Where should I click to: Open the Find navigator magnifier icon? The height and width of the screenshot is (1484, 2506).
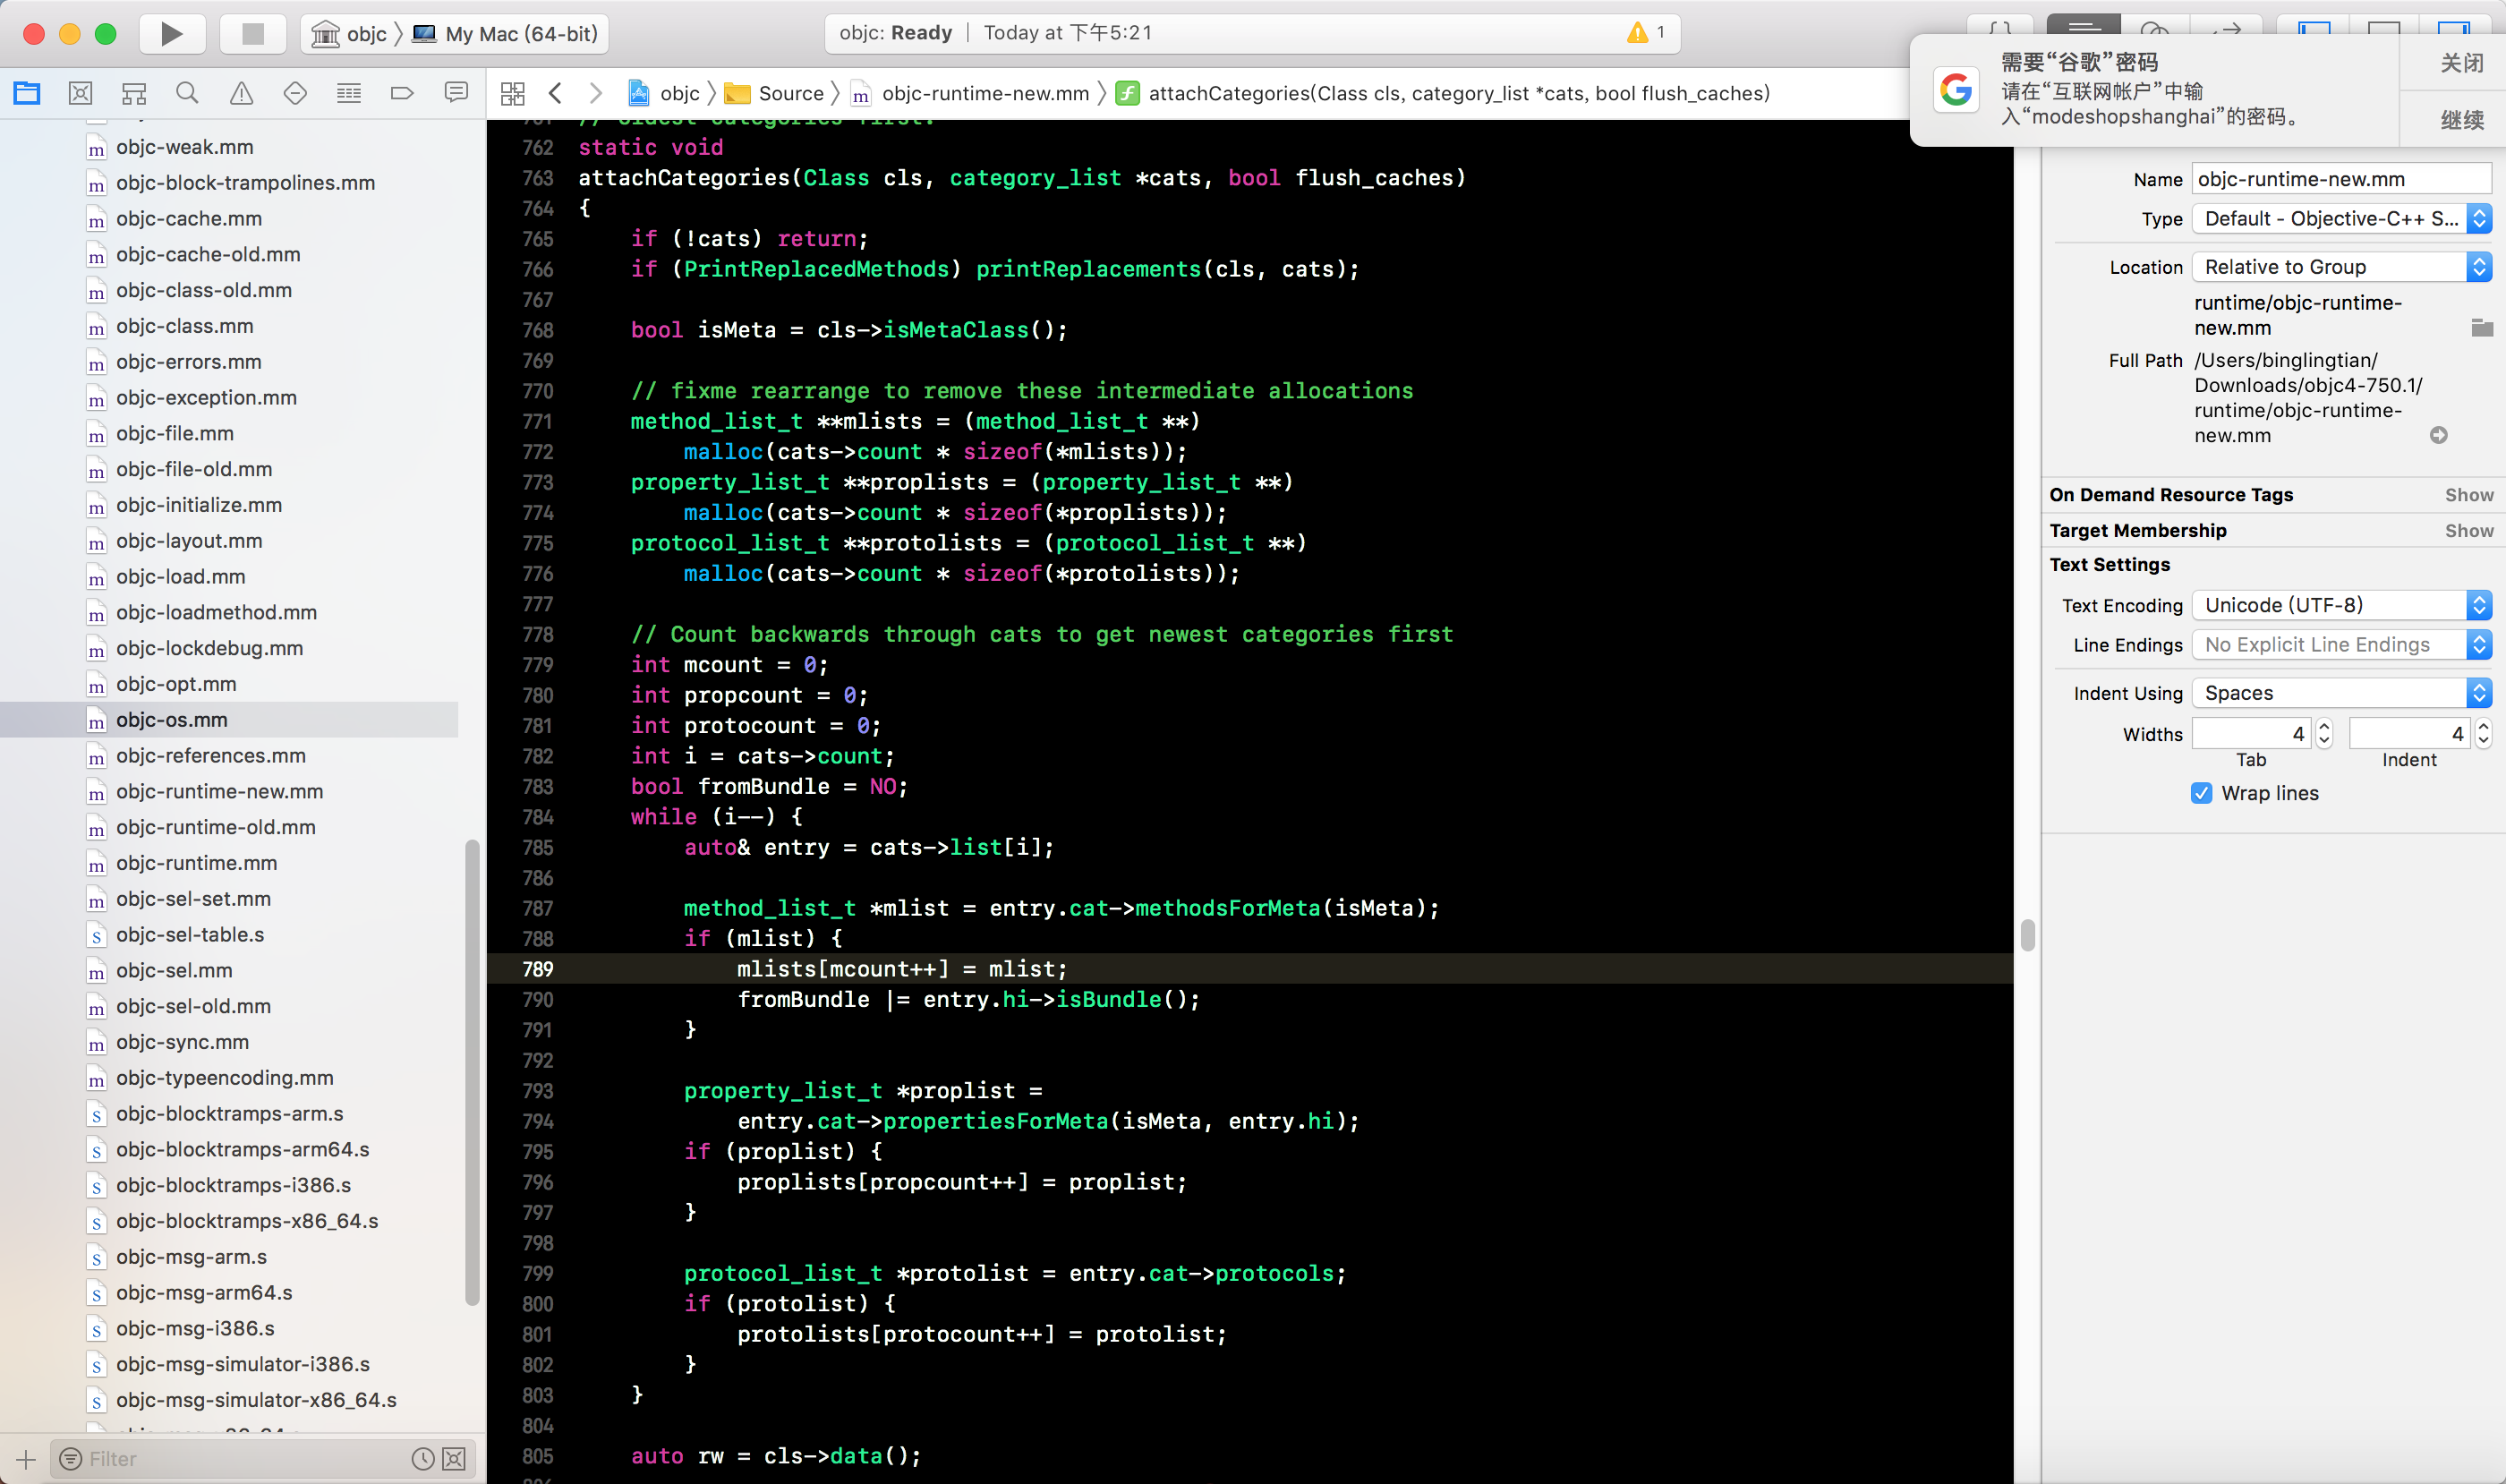coord(187,93)
